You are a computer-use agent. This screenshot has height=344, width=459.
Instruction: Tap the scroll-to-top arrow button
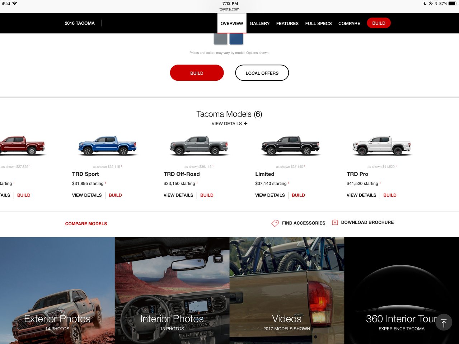point(444,323)
